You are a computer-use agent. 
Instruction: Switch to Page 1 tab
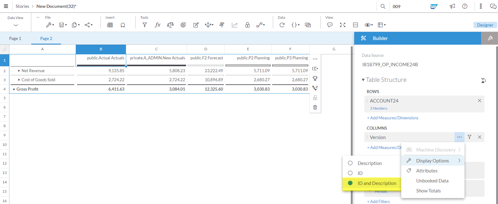(15, 38)
